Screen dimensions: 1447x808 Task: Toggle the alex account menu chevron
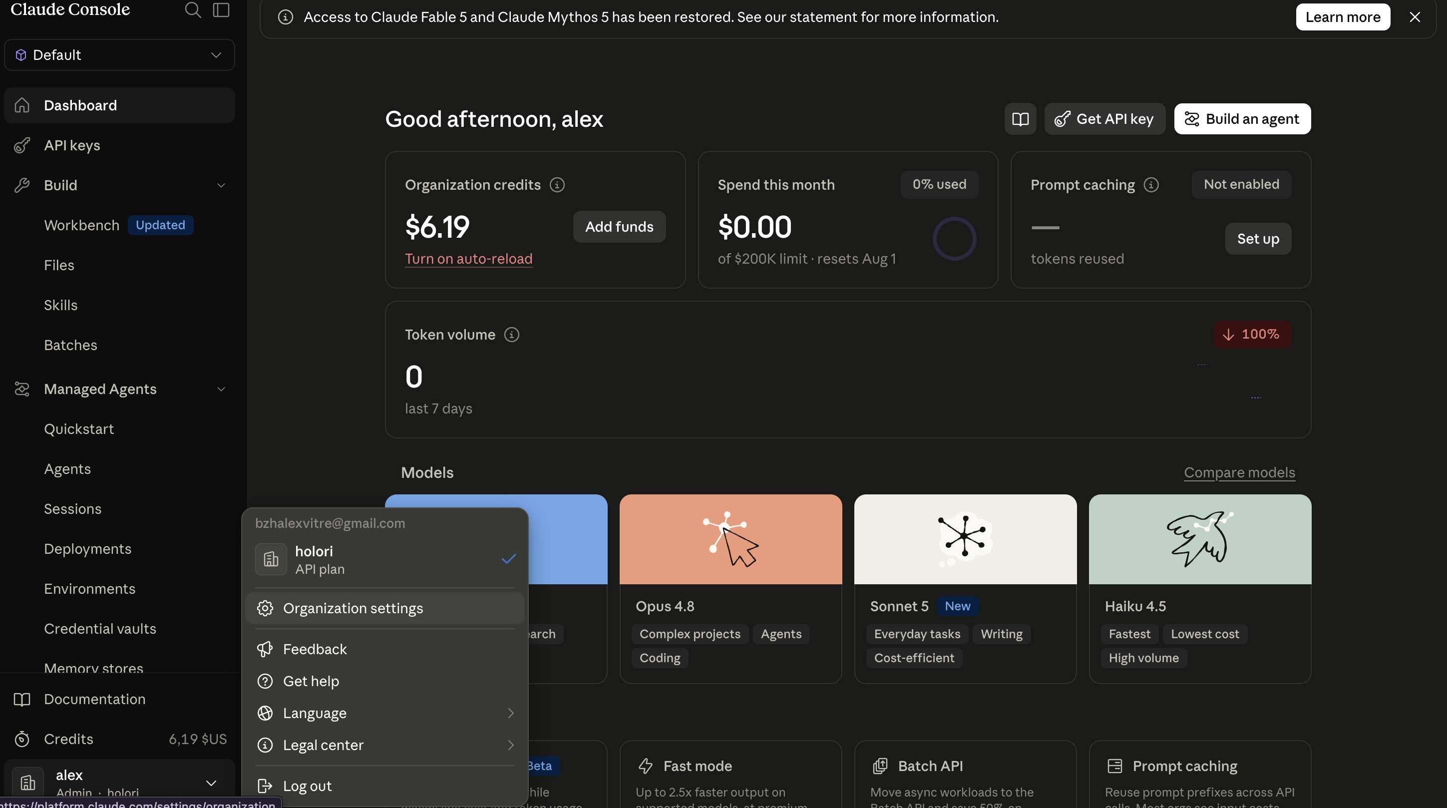(211, 783)
